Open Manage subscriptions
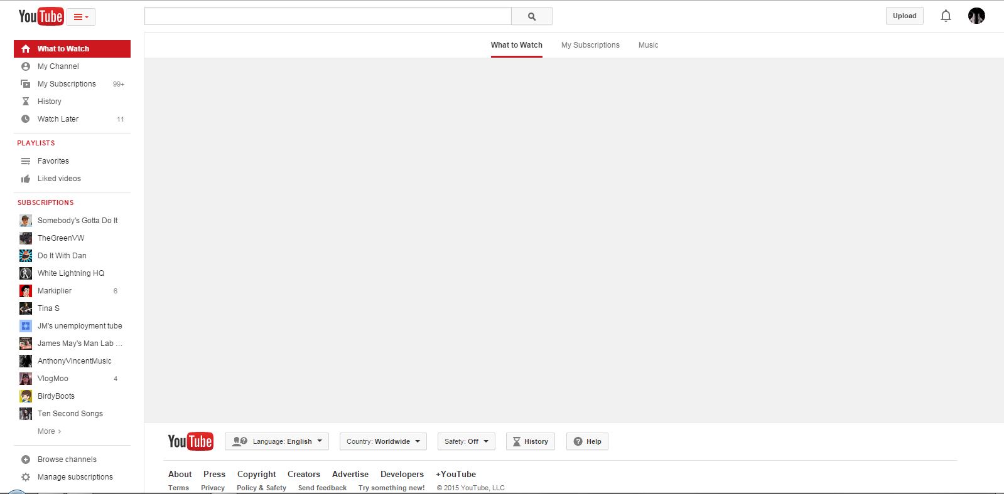1004x494 pixels. [72, 477]
